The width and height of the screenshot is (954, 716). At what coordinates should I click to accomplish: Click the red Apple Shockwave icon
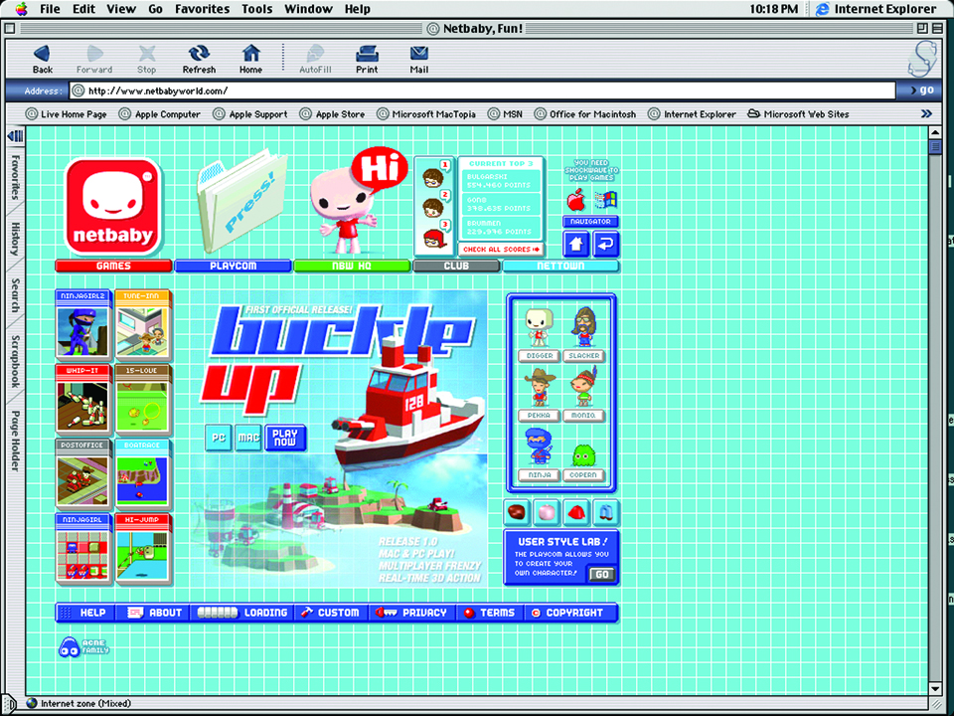(575, 199)
